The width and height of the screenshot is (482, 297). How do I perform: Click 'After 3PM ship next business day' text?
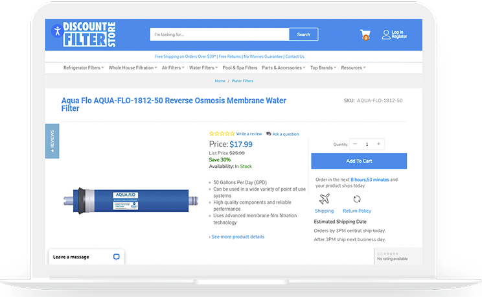click(x=349, y=239)
